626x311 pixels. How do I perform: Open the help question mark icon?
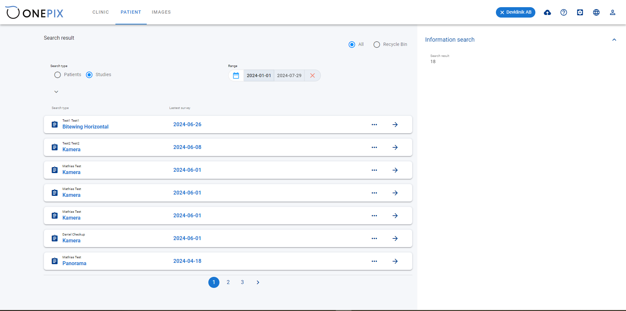[x=564, y=12]
